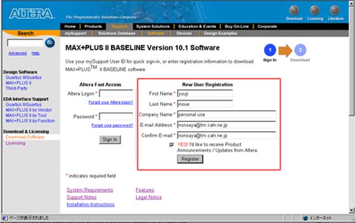Open Quartus II/Quartus under Design Software
The height and width of the screenshot is (223, 356).
(x=24, y=78)
